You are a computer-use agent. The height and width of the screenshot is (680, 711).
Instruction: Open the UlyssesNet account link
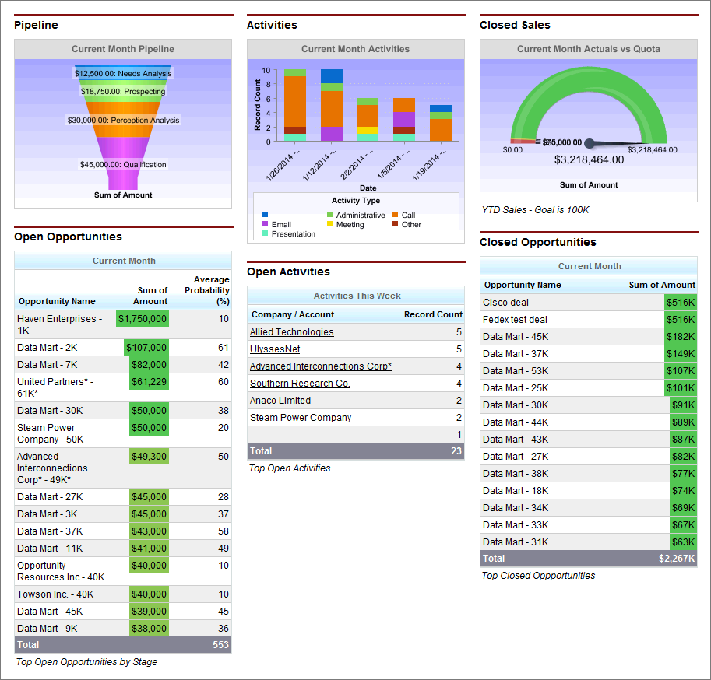[x=273, y=349]
